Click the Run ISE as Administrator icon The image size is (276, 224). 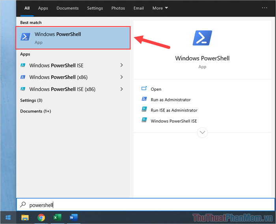point(144,109)
